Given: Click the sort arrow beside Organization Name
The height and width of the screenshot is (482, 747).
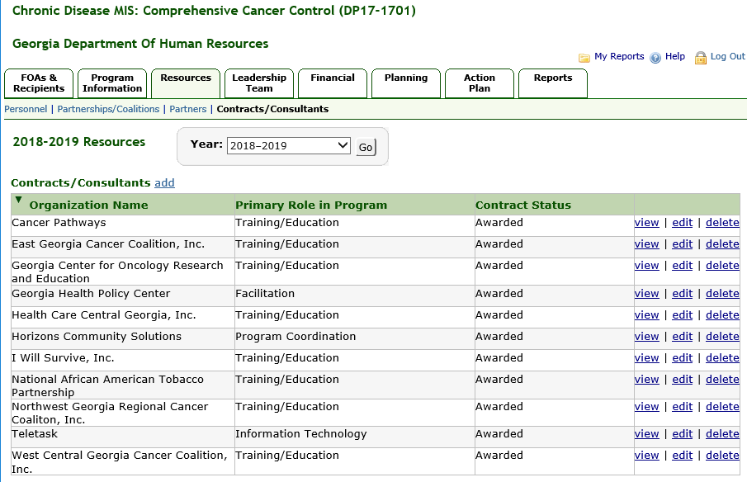Looking at the screenshot, I should click(x=19, y=200).
